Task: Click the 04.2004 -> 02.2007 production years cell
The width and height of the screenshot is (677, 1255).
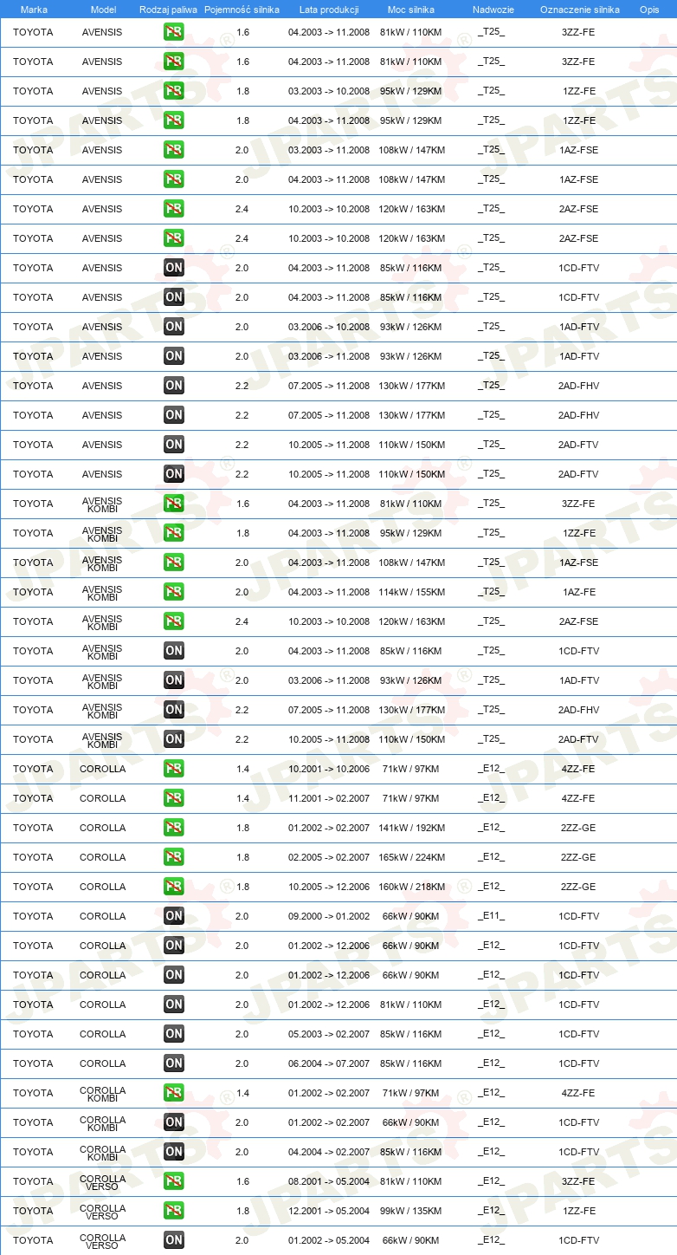Action: (329, 1152)
